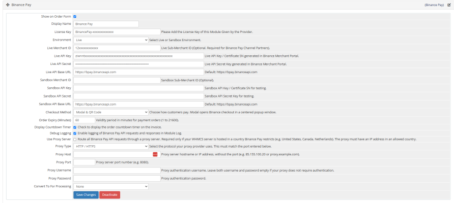Click the Proxy Host label
The width and height of the screenshot is (454, 203).
coord(63,154)
